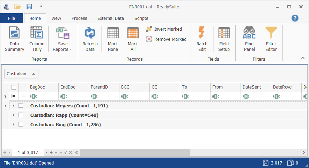This screenshot has height=168, width=309.
Task: Click the Remove Marked button
Action: click(x=166, y=39)
